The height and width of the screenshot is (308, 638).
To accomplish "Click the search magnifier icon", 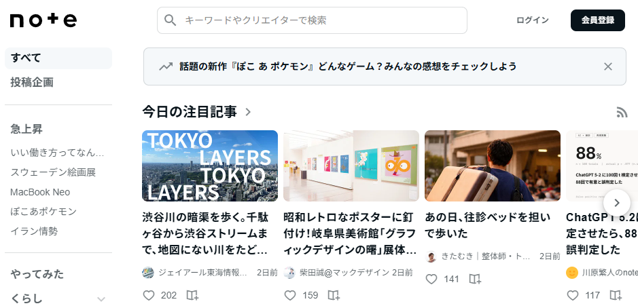I will tap(170, 20).
